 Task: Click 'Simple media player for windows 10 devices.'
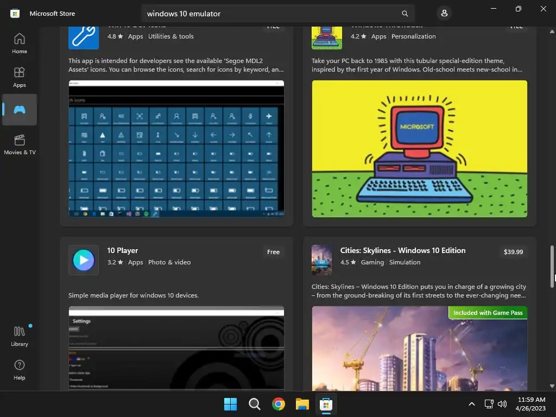[x=134, y=295]
